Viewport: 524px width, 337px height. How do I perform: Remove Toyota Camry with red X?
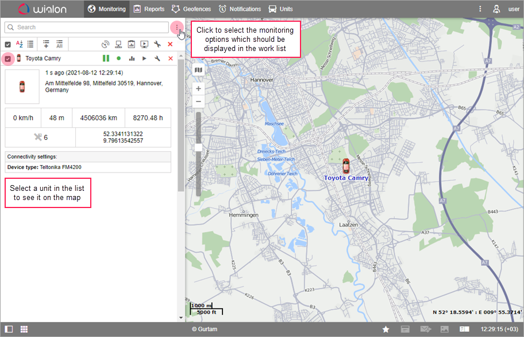point(171,58)
